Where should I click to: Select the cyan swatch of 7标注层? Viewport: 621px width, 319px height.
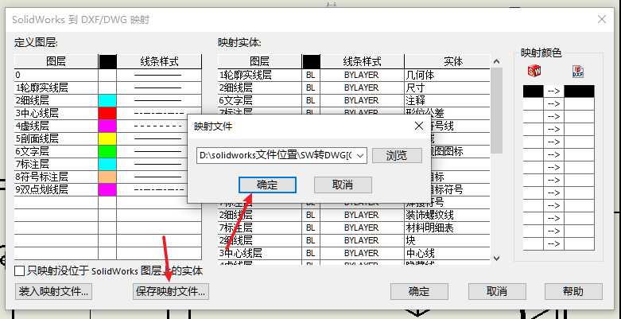click(x=107, y=164)
